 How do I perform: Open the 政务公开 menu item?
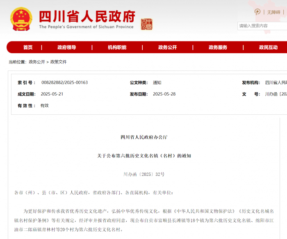pyautogui.click(x=167, y=48)
